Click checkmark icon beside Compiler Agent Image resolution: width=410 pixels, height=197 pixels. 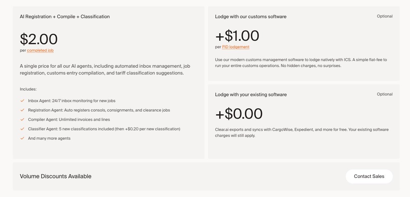pyautogui.click(x=22, y=119)
